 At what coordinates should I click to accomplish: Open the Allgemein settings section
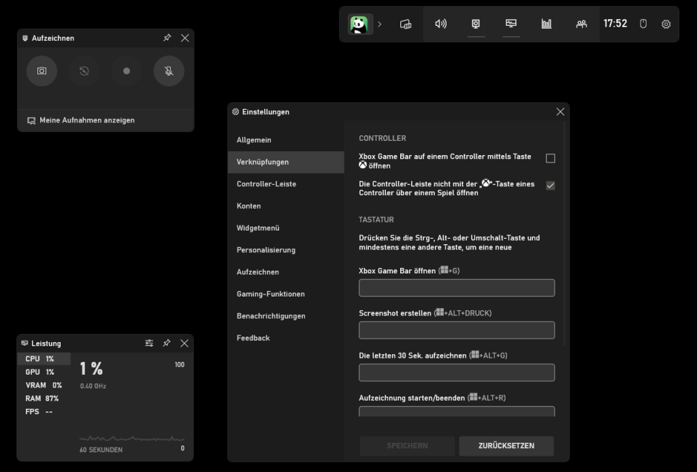click(x=286, y=140)
